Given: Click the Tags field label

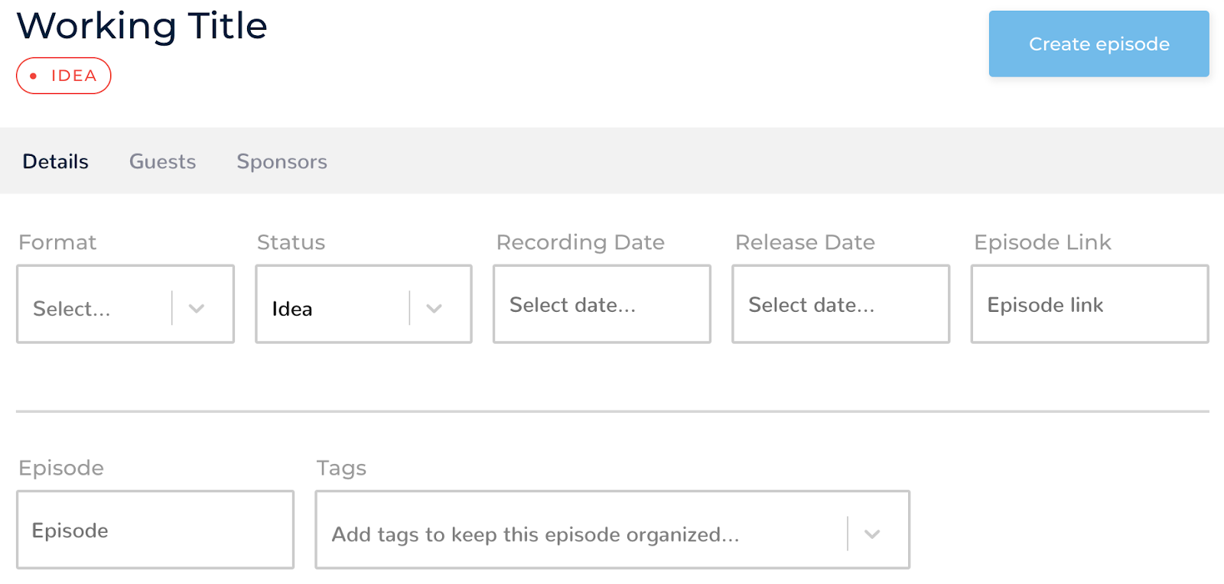Looking at the screenshot, I should pos(341,468).
